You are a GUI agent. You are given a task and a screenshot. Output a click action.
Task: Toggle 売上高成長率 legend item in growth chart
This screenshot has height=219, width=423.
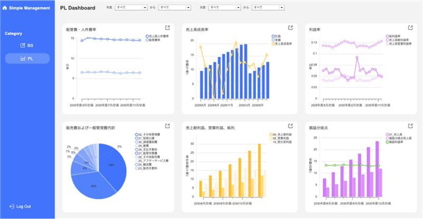(x=282, y=43)
